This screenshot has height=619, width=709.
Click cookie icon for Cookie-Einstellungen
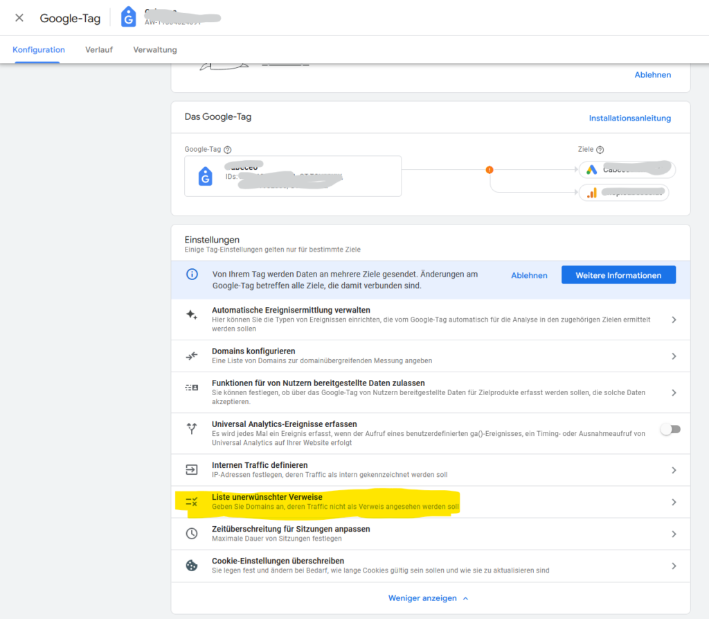point(192,566)
